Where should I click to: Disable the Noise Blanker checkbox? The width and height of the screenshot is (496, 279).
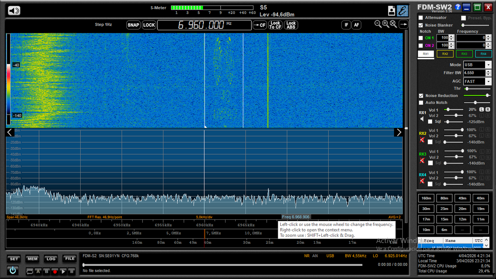[421, 25]
